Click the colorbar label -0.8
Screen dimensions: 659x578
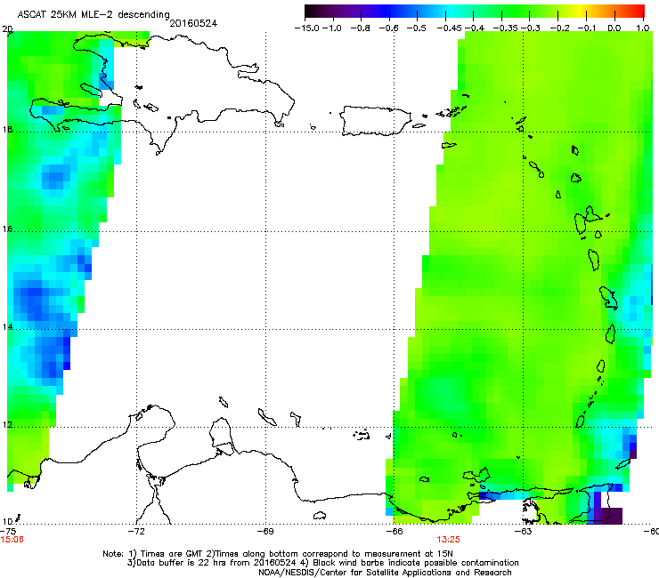click(x=361, y=28)
